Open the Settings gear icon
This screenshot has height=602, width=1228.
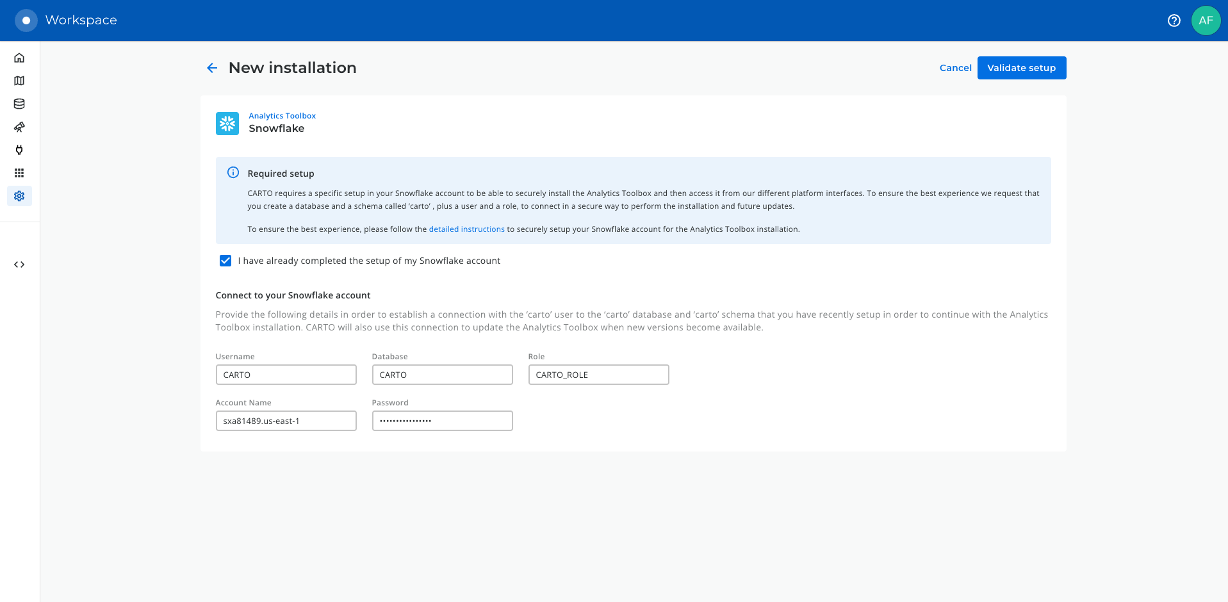[19, 196]
